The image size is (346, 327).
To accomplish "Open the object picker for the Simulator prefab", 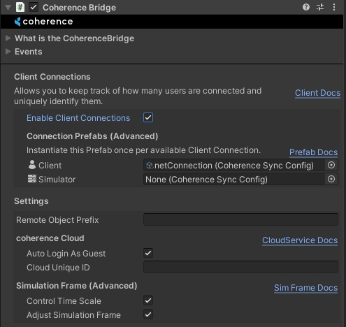I will [x=331, y=179].
